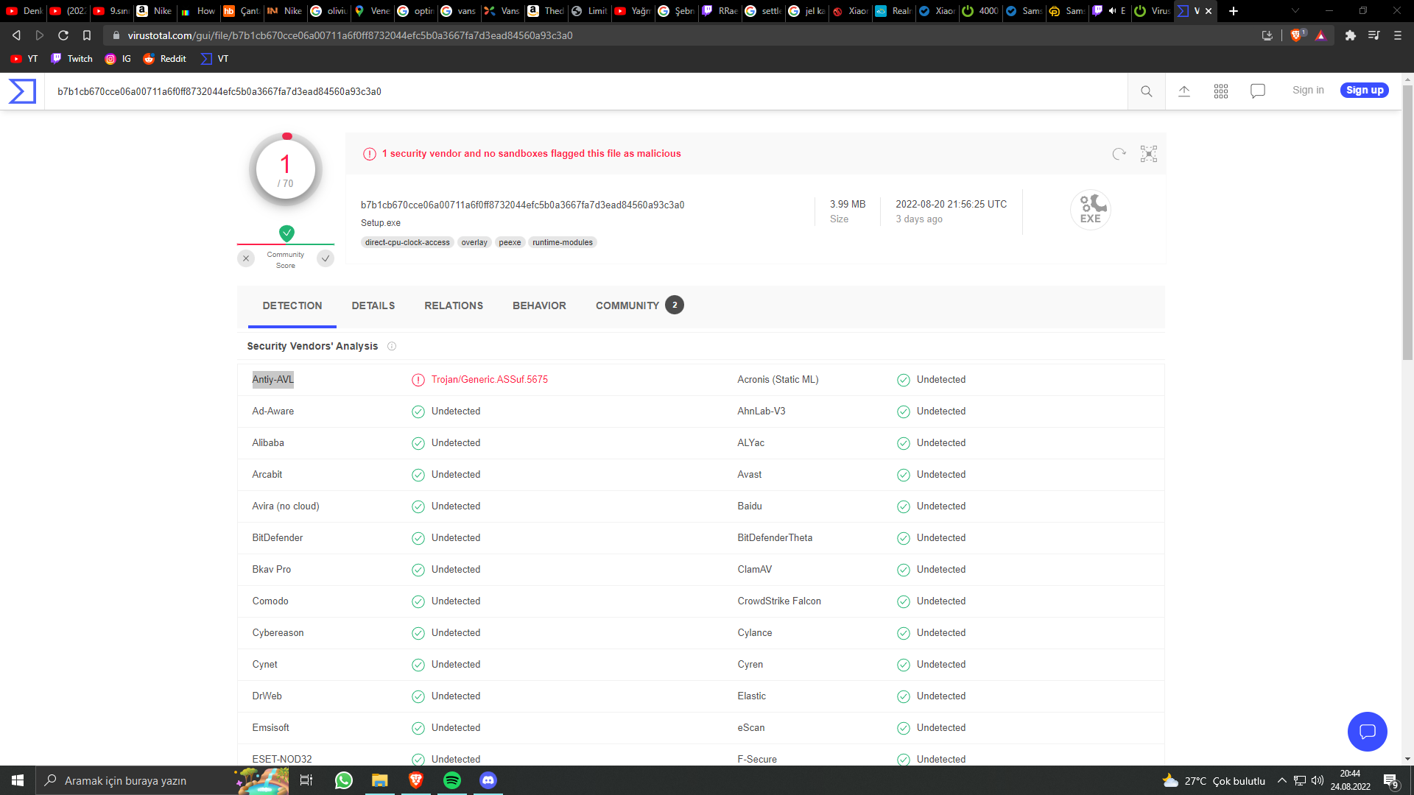Expand browser tab search chevron

click(x=1295, y=11)
